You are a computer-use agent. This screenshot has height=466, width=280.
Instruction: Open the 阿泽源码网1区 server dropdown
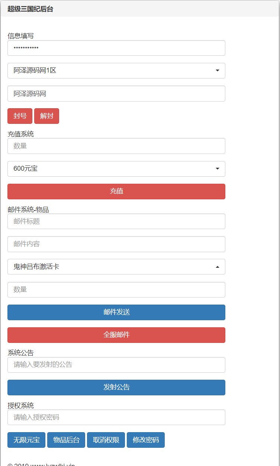(116, 71)
